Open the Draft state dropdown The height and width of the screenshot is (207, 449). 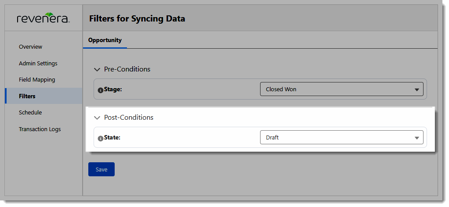point(342,138)
